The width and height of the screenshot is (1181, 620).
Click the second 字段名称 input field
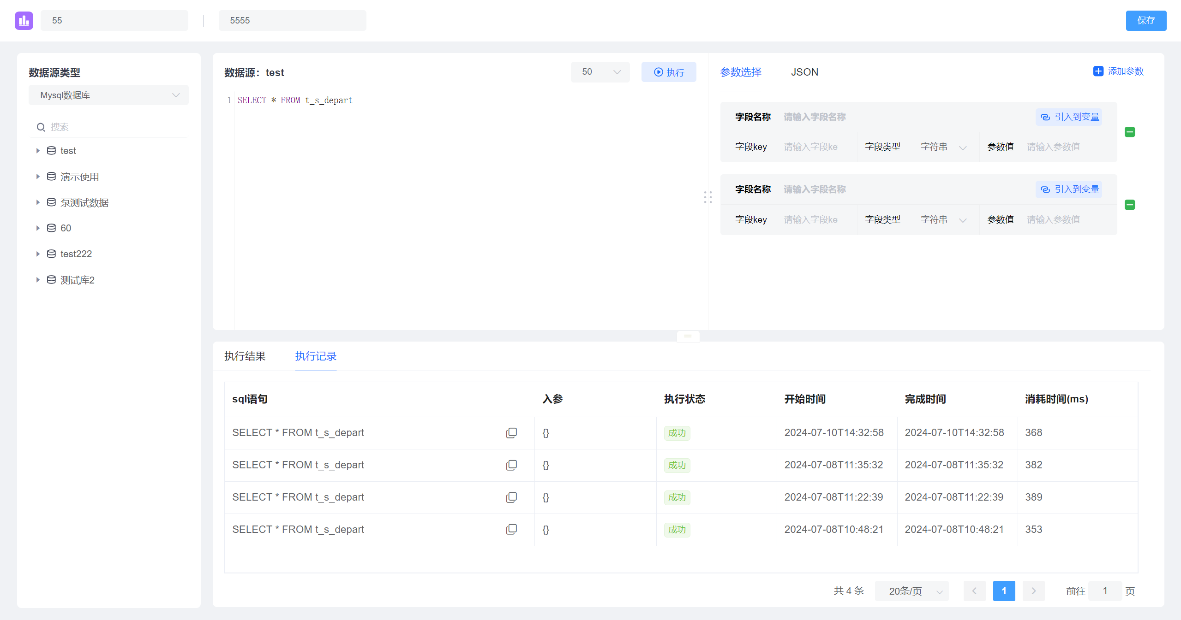(905, 189)
